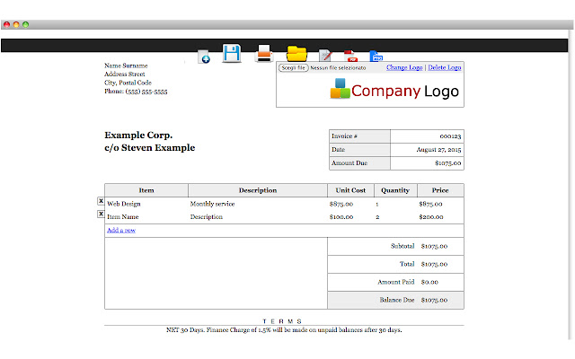This screenshot has width=575, height=359.
Task: Export the invoice using the red PDF icon
Action: [x=351, y=56]
